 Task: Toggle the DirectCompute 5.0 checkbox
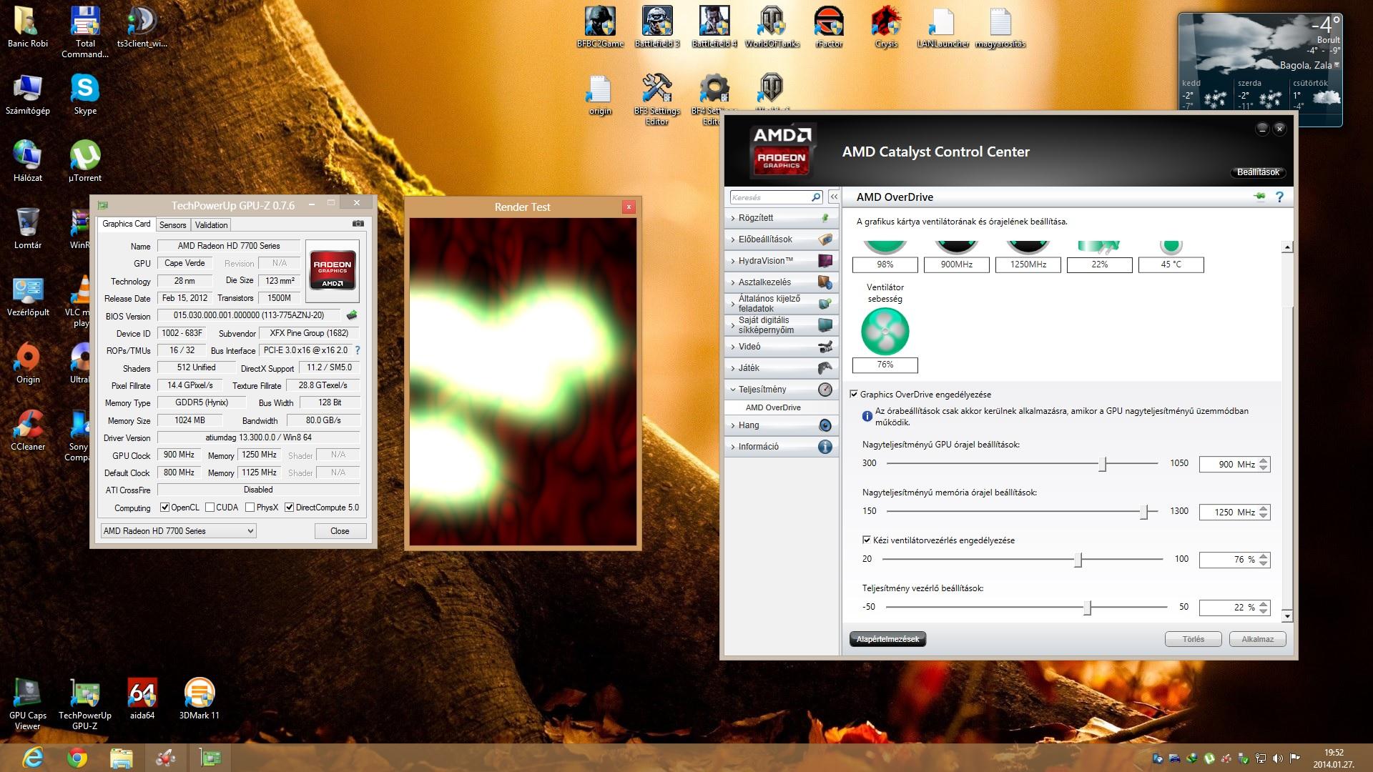289,508
